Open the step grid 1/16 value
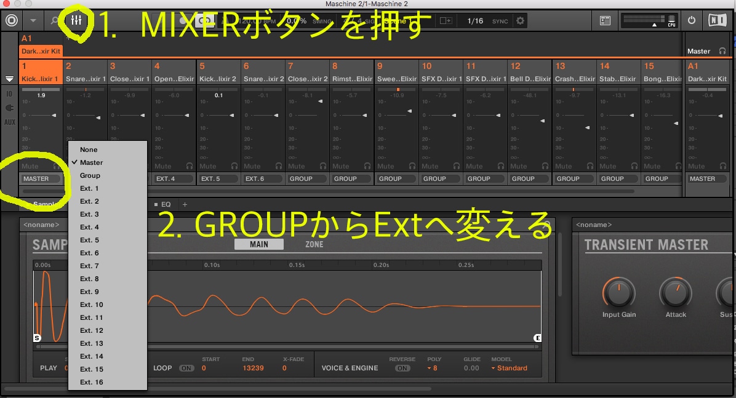The width and height of the screenshot is (736, 398). pyautogui.click(x=475, y=21)
